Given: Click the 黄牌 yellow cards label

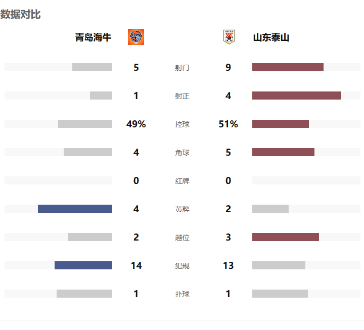Looking at the screenshot, I should coord(182,209).
